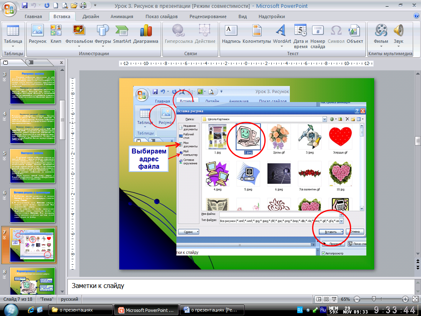Close the slides thumbnail pane

coord(62,63)
